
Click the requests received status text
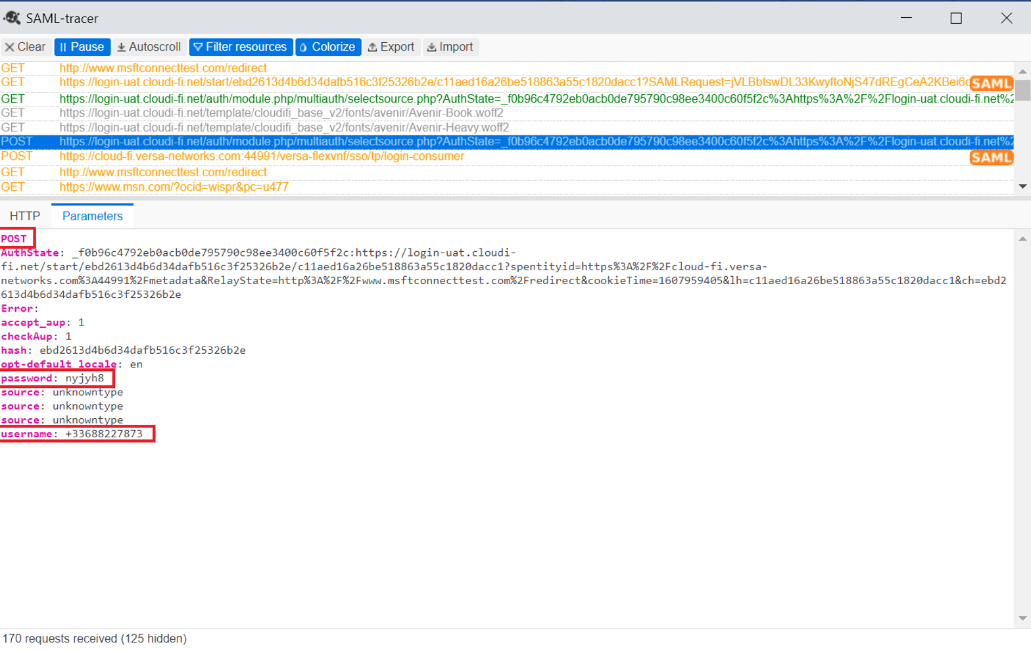(95, 639)
